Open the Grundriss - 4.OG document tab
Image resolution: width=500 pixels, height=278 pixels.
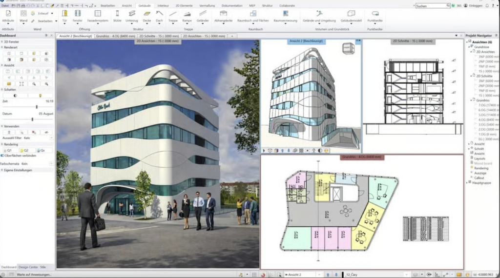[115, 36]
